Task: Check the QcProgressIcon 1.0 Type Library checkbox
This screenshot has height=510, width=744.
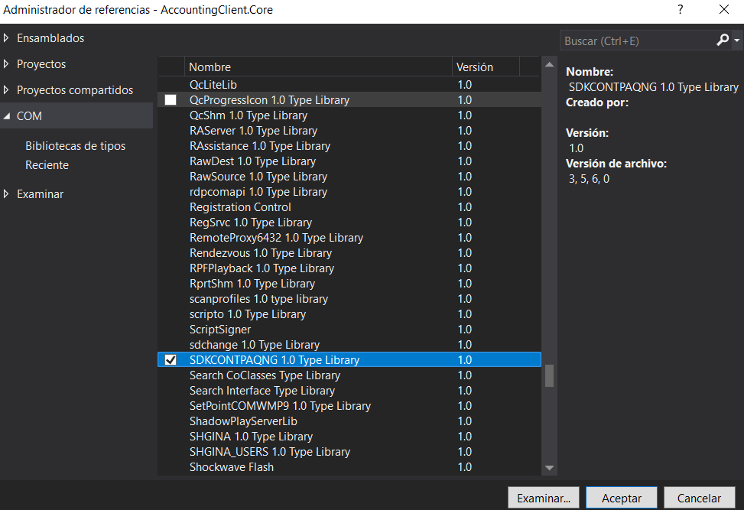Action: (171, 99)
